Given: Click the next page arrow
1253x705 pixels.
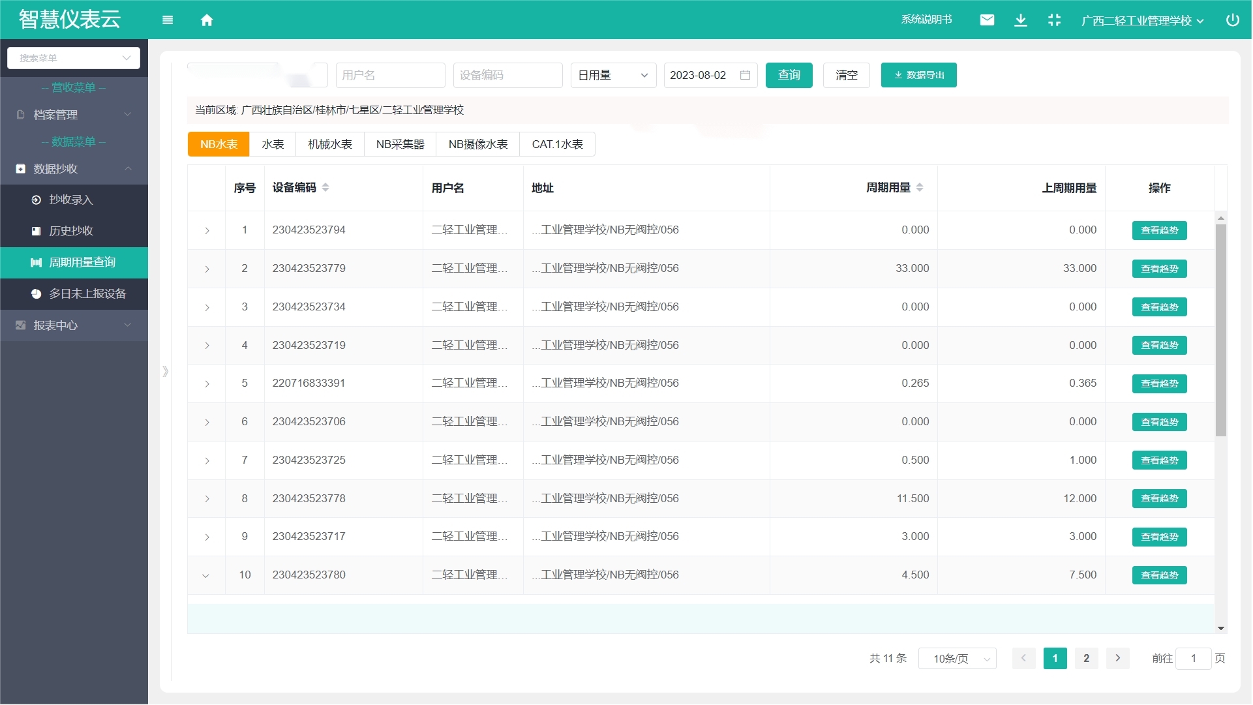Looking at the screenshot, I should click(1117, 659).
